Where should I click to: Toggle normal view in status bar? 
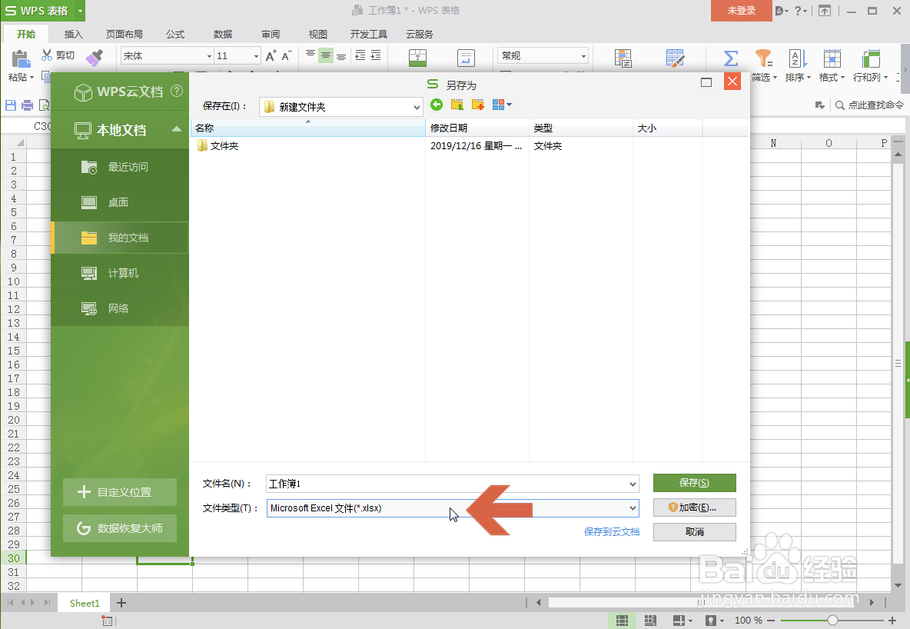pyautogui.click(x=622, y=621)
